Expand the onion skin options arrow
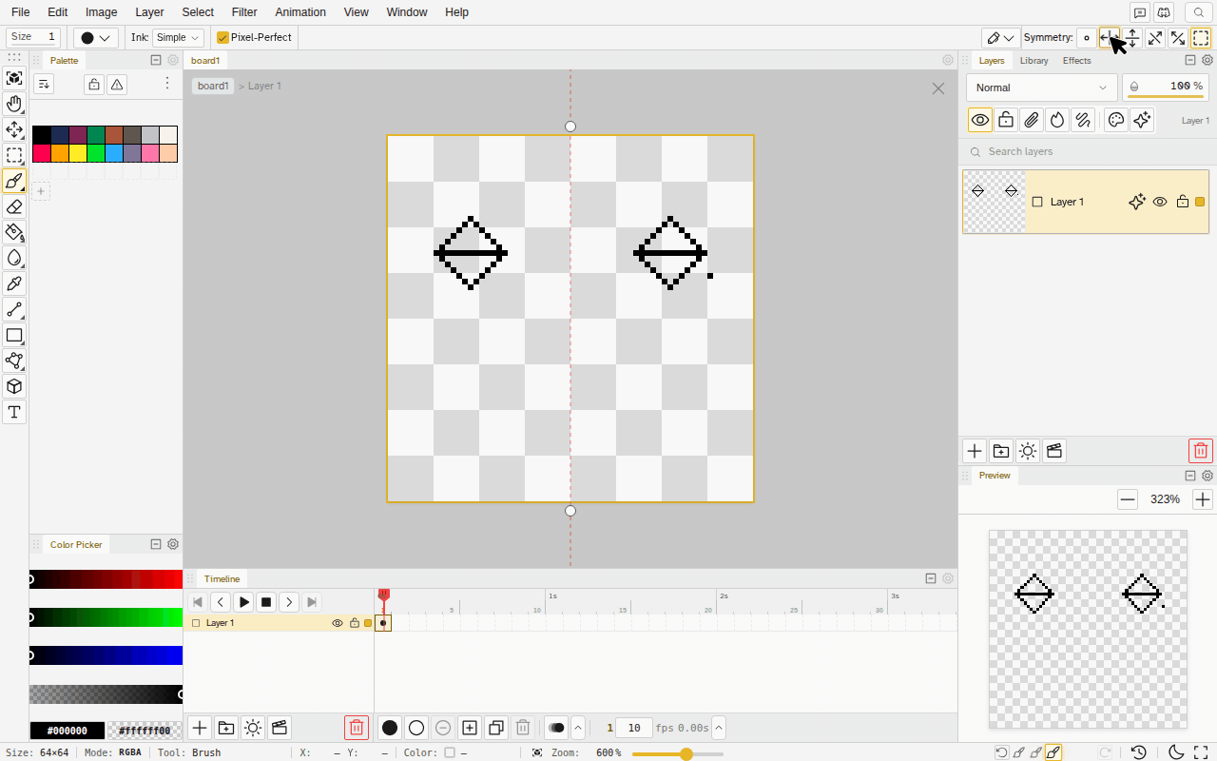1217x761 pixels. coord(578,728)
